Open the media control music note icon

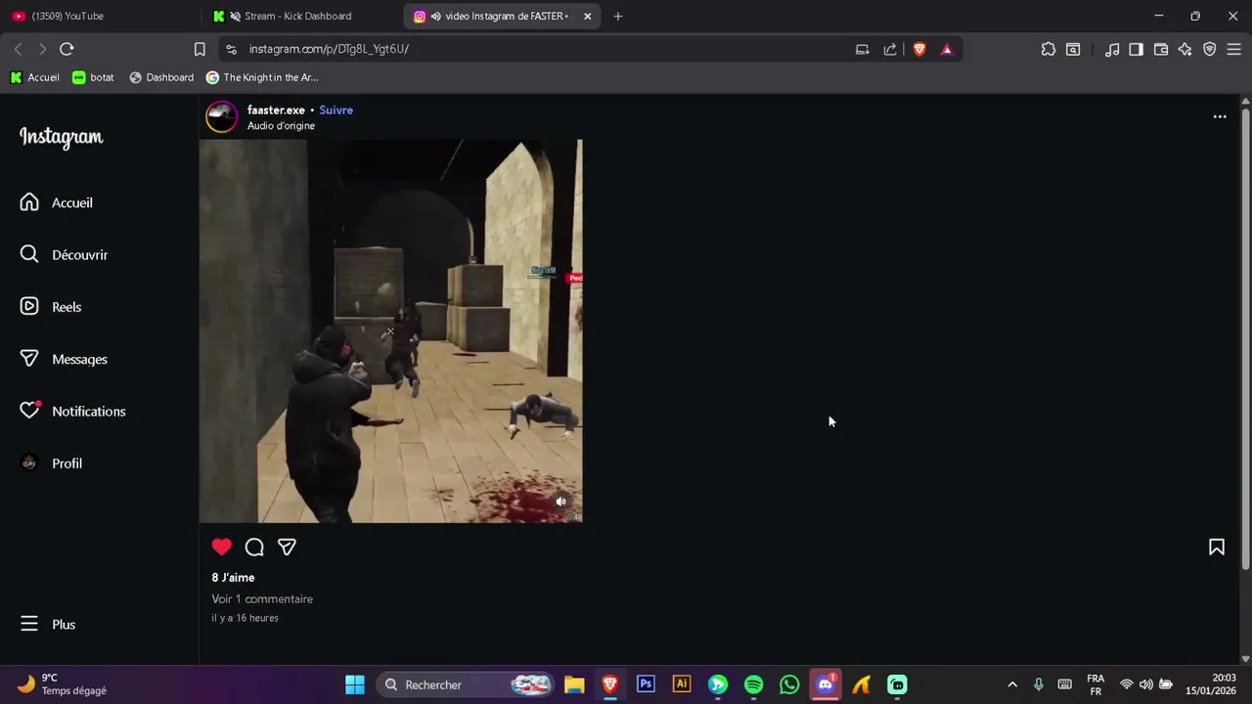click(1112, 49)
